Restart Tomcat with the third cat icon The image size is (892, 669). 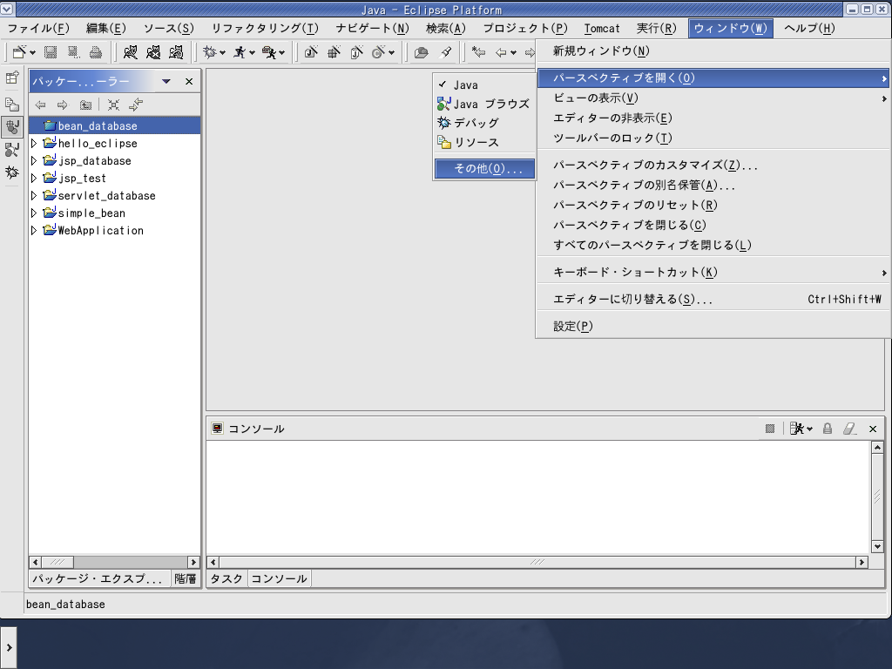tap(176, 52)
